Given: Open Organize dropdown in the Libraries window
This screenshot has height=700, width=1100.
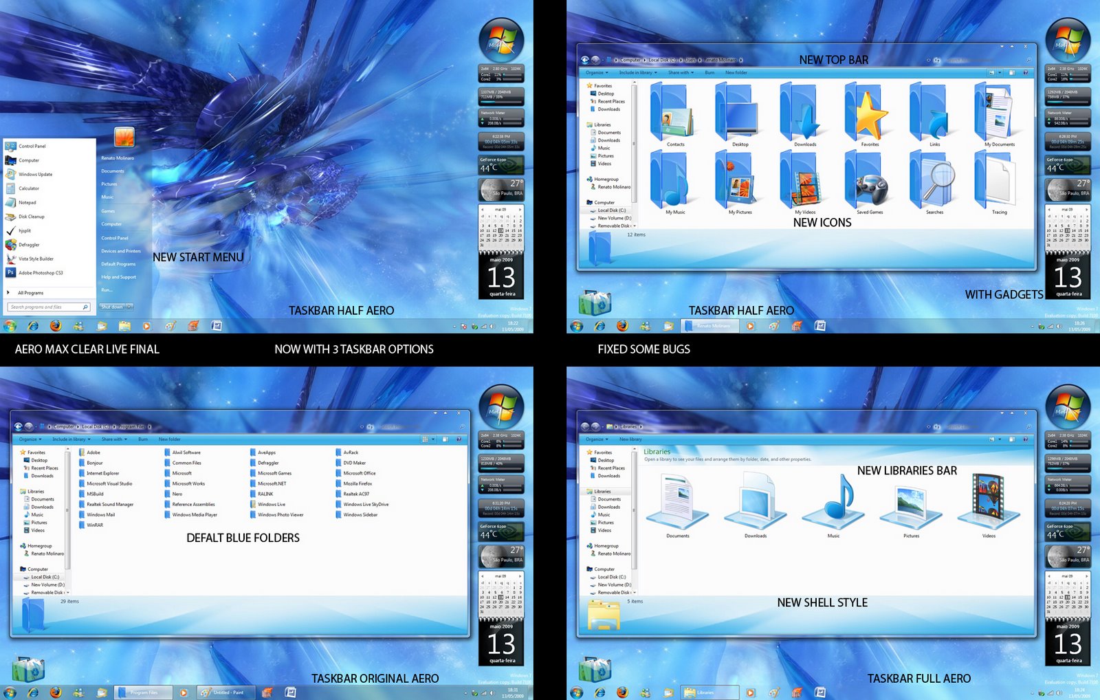Looking at the screenshot, I should tap(597, 439).
